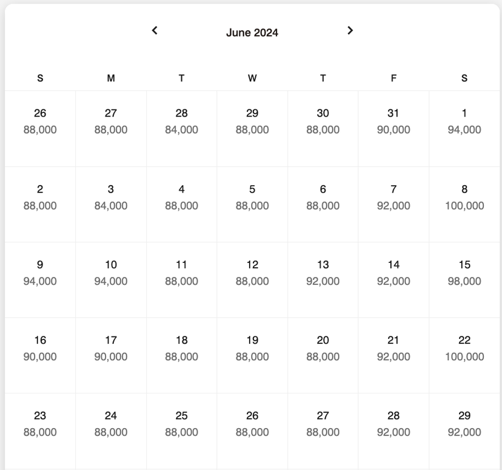This screenshot has width=502, height=470.
Task: Pick June 10 date cell
Action: coord(111,280)
